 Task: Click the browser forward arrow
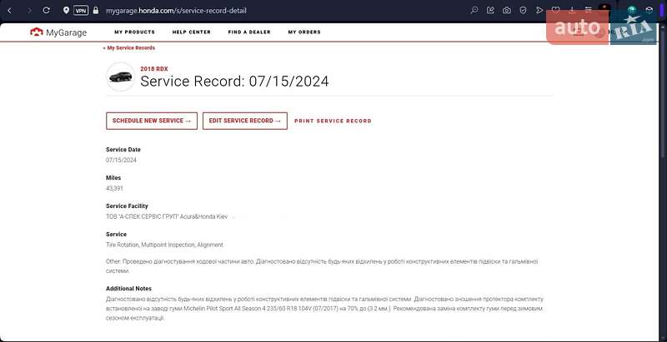[x=29, y=11]
